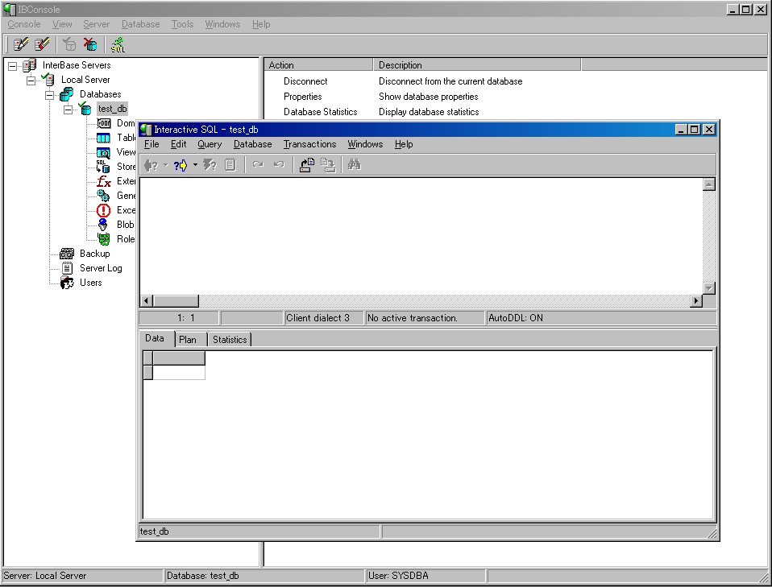Click the Backup icon in the tree
This screenshot has width=772, height=587.
tap(68, 254)
